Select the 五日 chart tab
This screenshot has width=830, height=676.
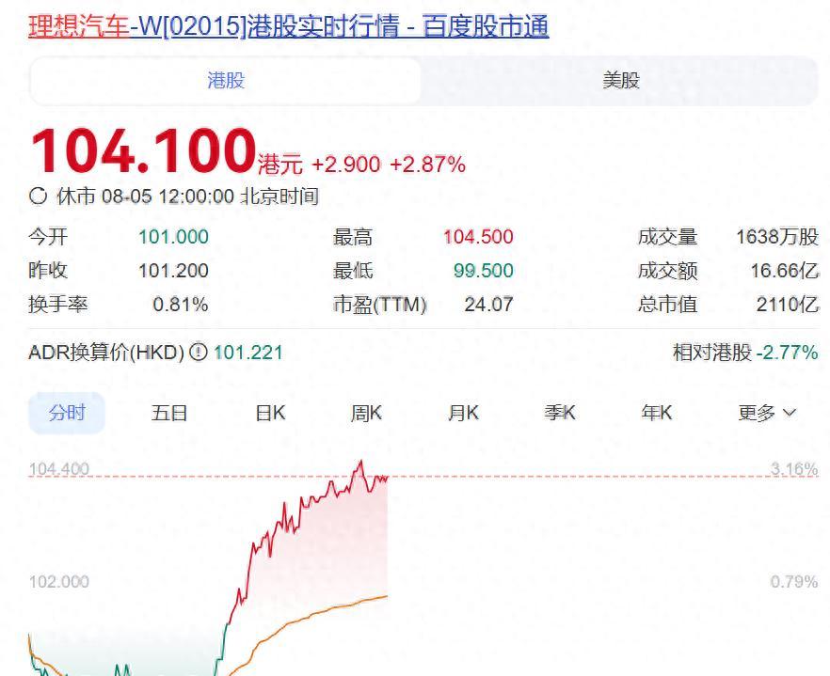pyautogui.click(x=169, y=413)
